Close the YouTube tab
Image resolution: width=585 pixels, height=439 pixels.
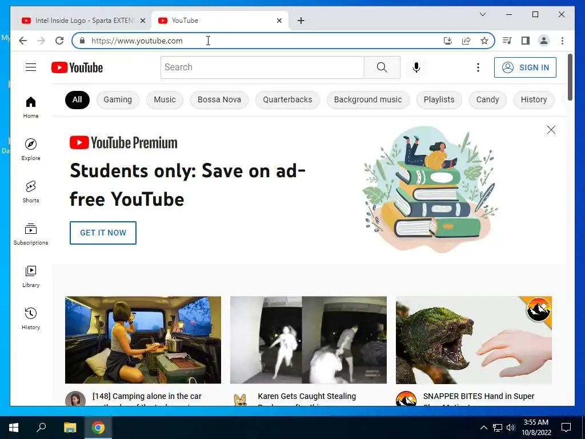[x=279, y=21]
